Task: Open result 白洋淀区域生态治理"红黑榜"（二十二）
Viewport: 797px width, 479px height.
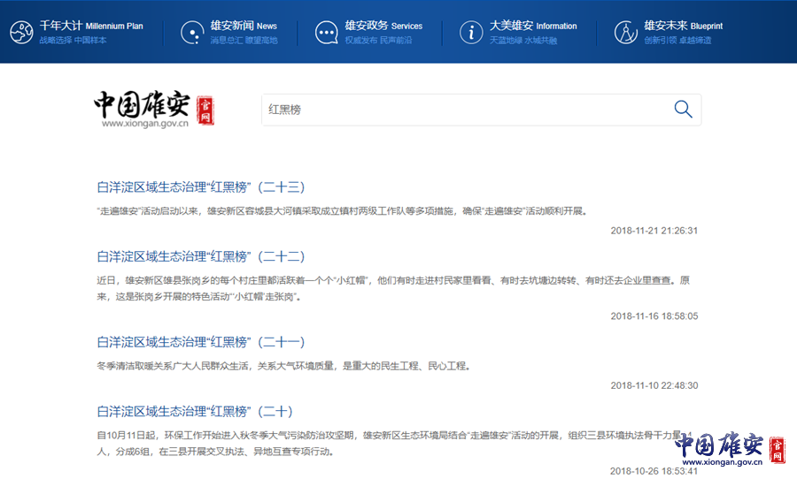Action: pyautogui.click(x=201, y=256)
